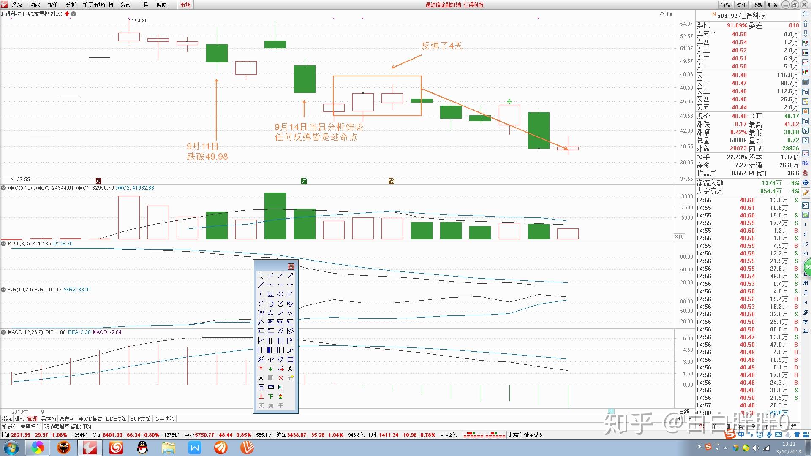
Task: Pick the green down-arrow marker tool
Action: click(271, 369)
